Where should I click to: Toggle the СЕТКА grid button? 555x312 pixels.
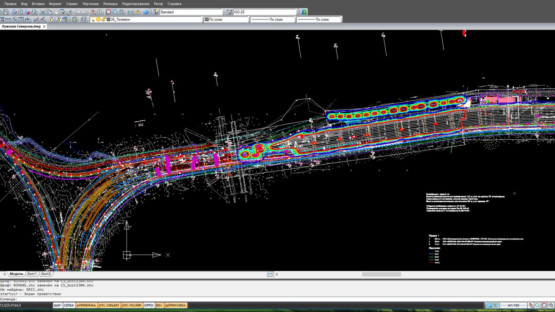tap(69, 305)
